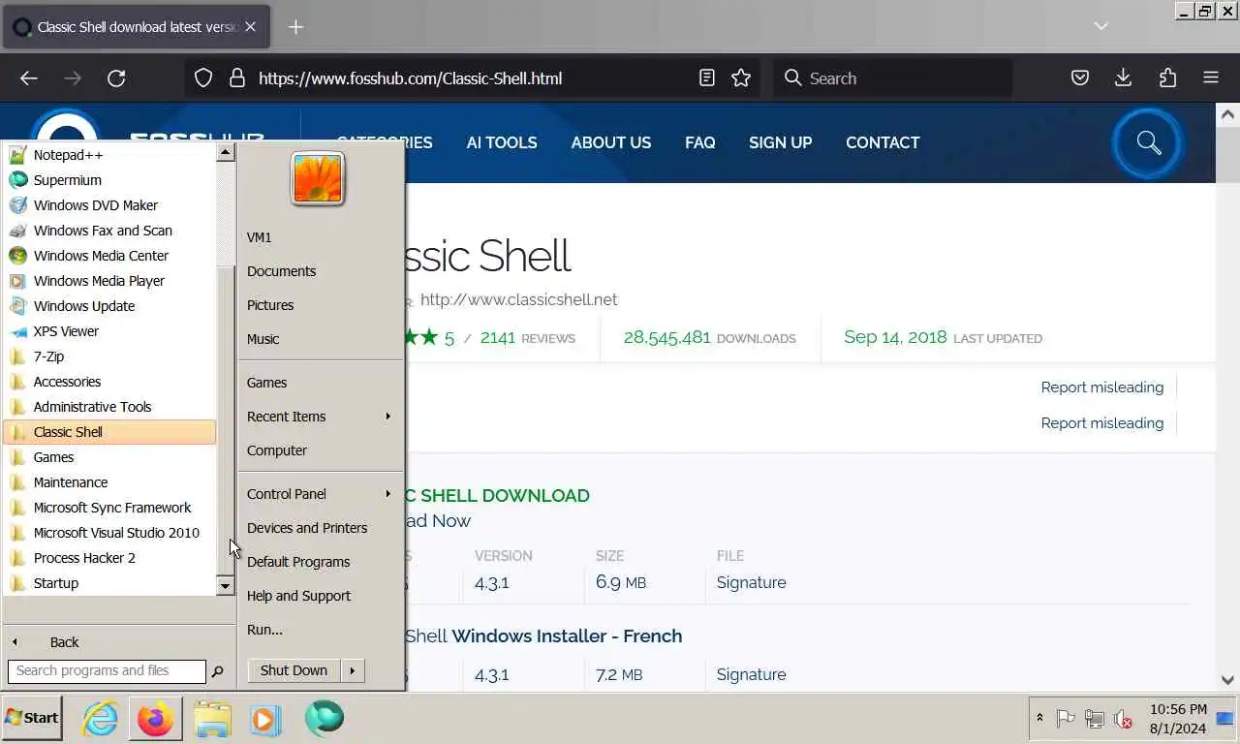Expand the Process Hacker 2 folder
This screenshot has height=744, width=1240.
click(109, 558)
